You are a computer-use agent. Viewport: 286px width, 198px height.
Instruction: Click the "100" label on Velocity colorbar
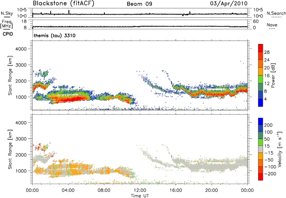(268, 132)
